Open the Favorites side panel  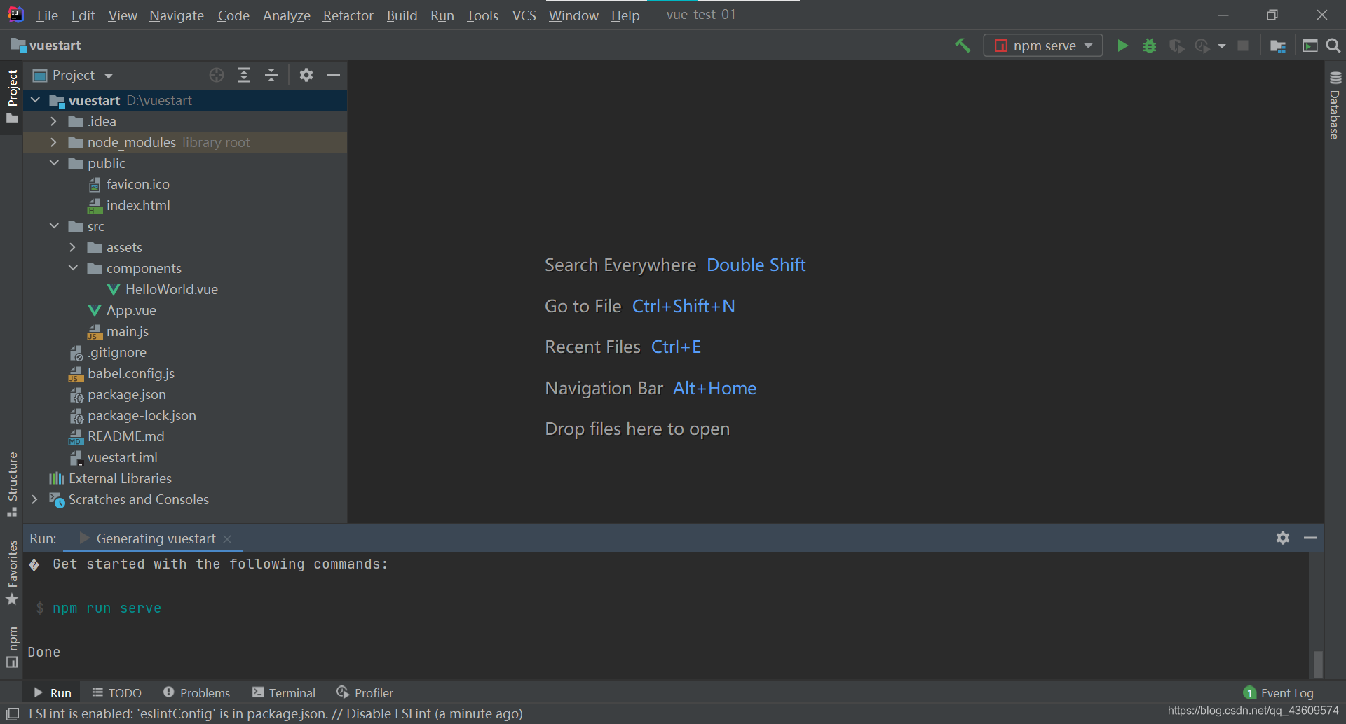(12, 571)
